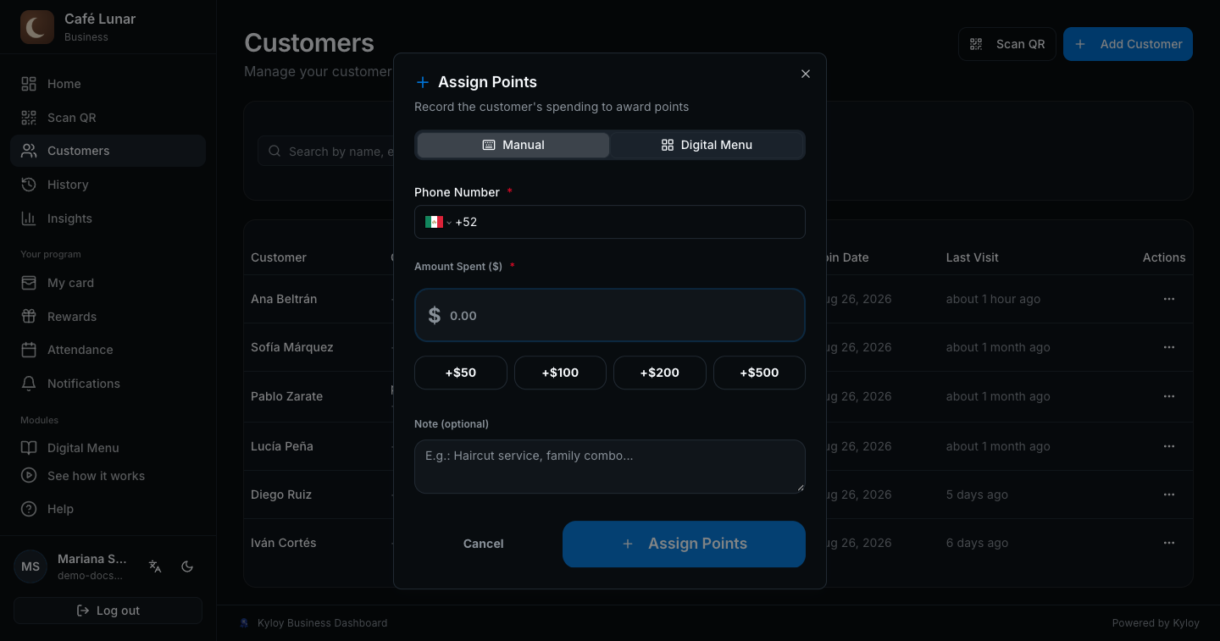
Task: Focus the Amount Spent input field
Action: pyautogui.click(x=610, y=315)
